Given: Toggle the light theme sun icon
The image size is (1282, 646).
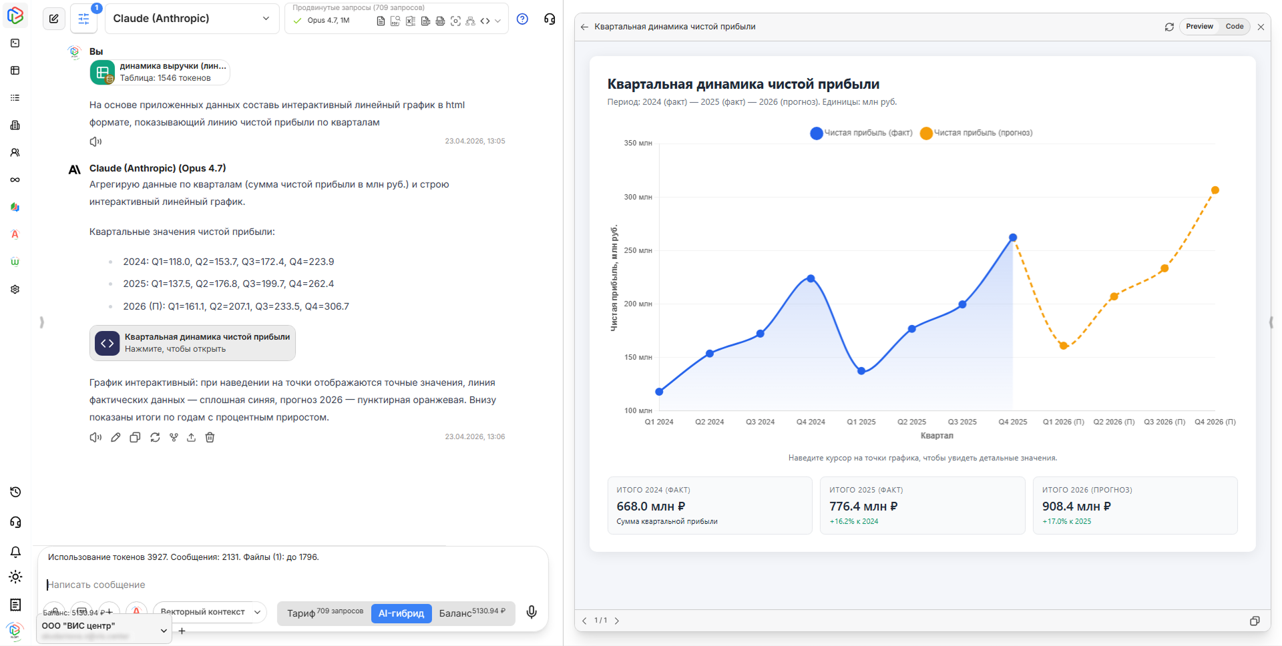Looking at the screenshot, I should 15,577.
